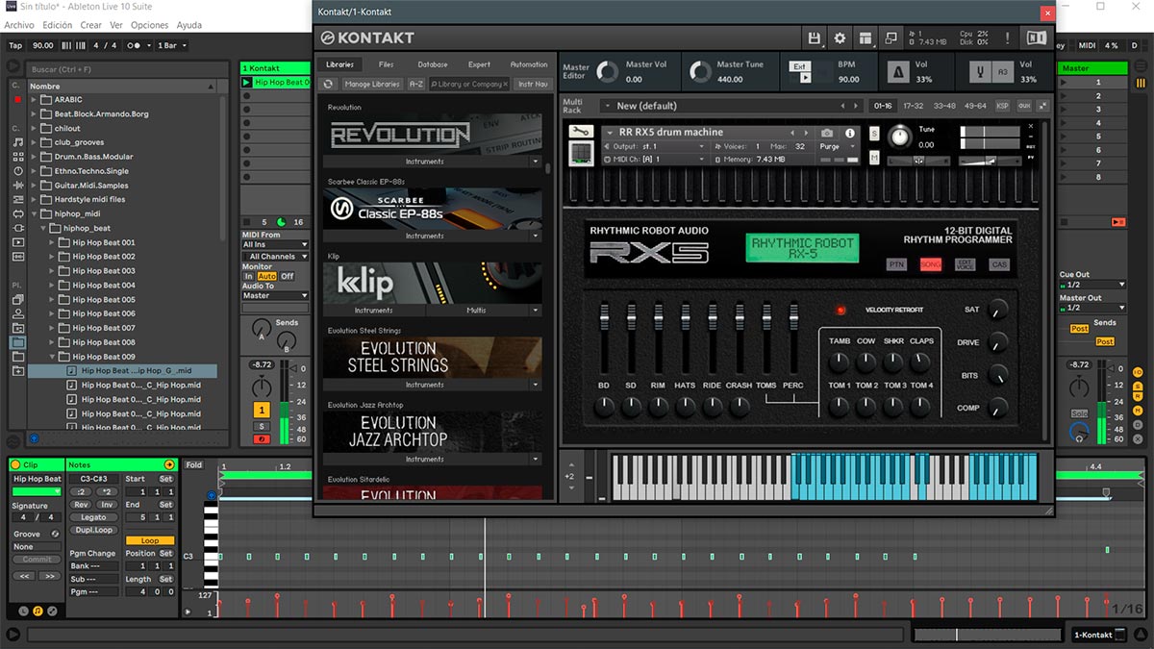
Task: Click the RX5 snapshot camera icon
Action: point(827,133)
